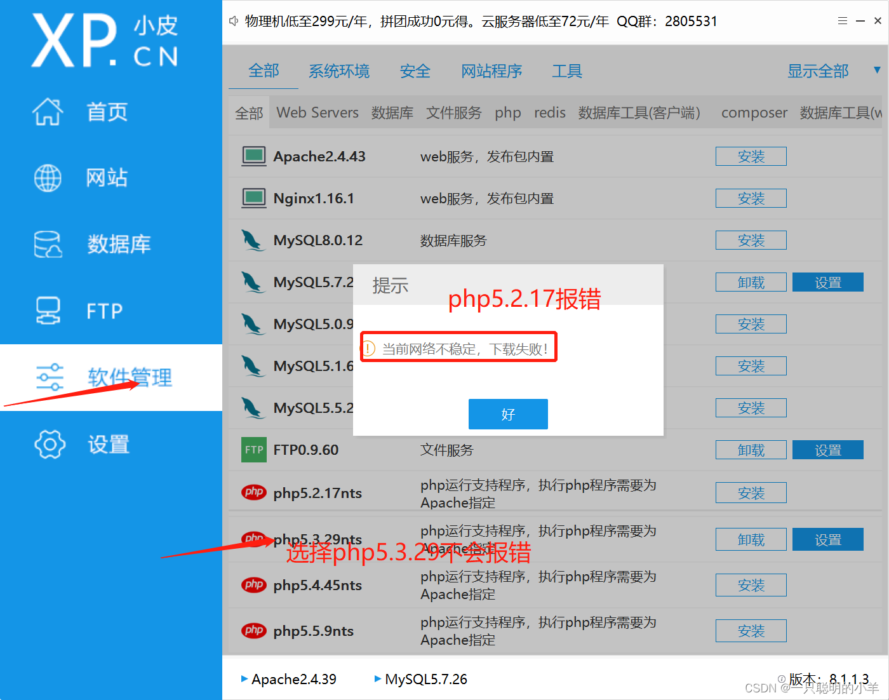889x700 pixels.
Task: Uninstall FTP0.9.60 via 卸载 button
Action: [751, 450]
